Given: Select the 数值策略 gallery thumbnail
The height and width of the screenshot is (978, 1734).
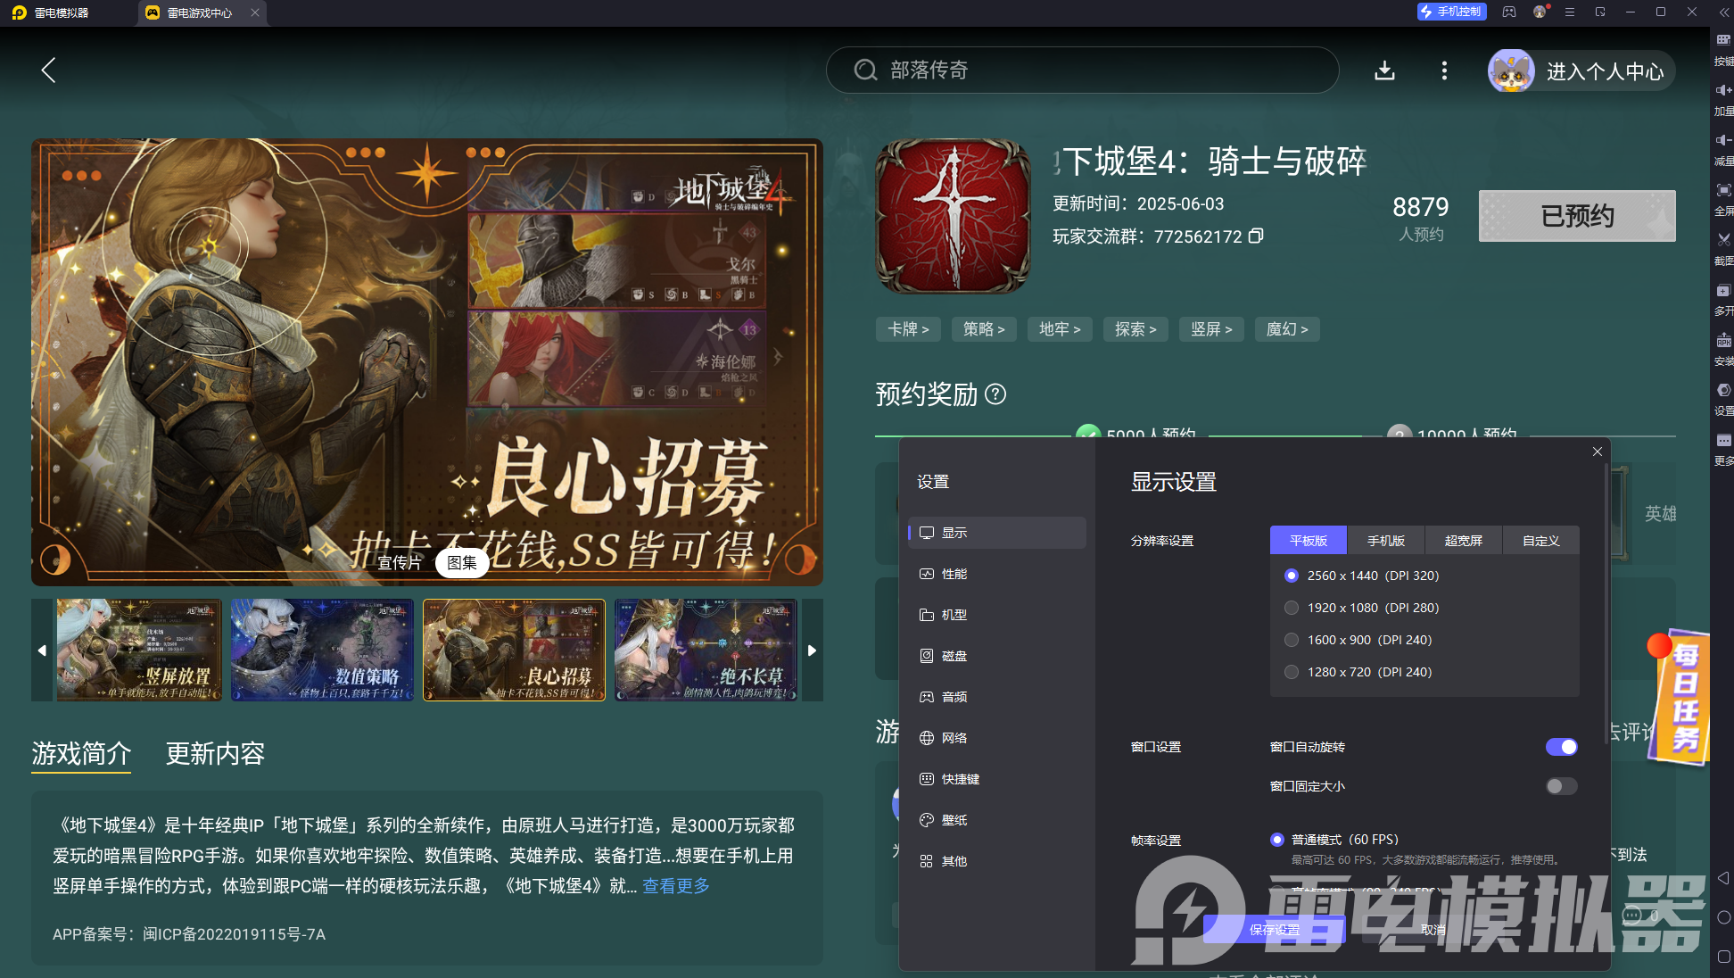Looking at the screenshot, I should point(322,651).
